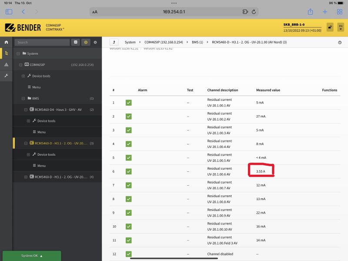Viewport: 348px width, 261px height.
Task: Click the green alarm check for channel 5
Action: tap(128, 157)
